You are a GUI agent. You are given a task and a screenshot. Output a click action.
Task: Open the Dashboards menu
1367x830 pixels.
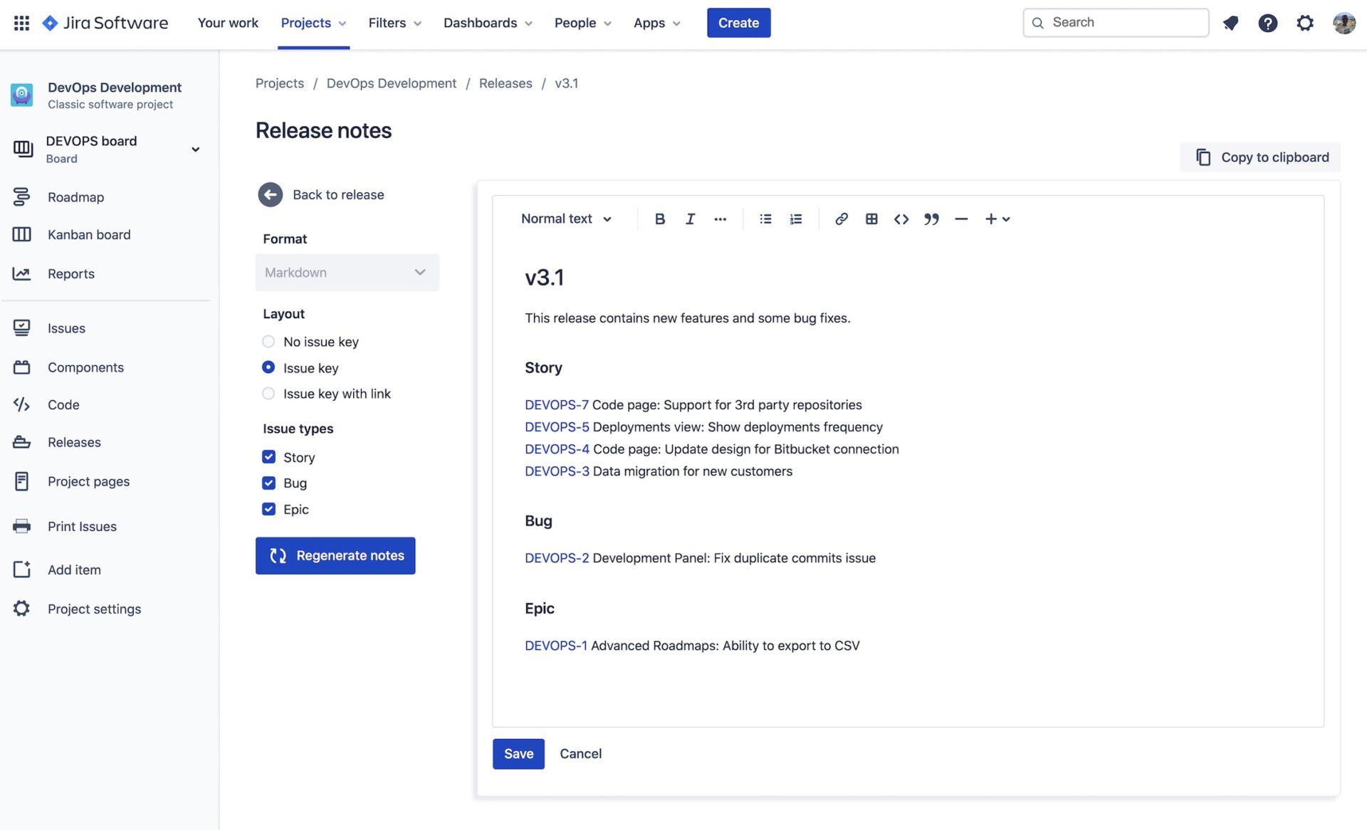pyautogui.click(x=487, y=22)
